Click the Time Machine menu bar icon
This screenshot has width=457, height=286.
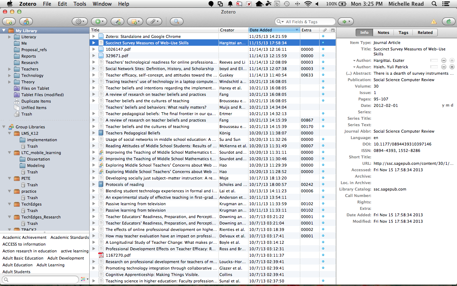287,4
